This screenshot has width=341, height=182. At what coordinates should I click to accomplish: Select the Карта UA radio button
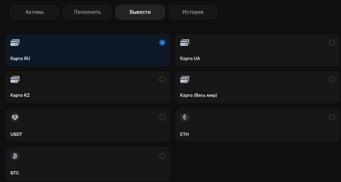click(332, 42)
